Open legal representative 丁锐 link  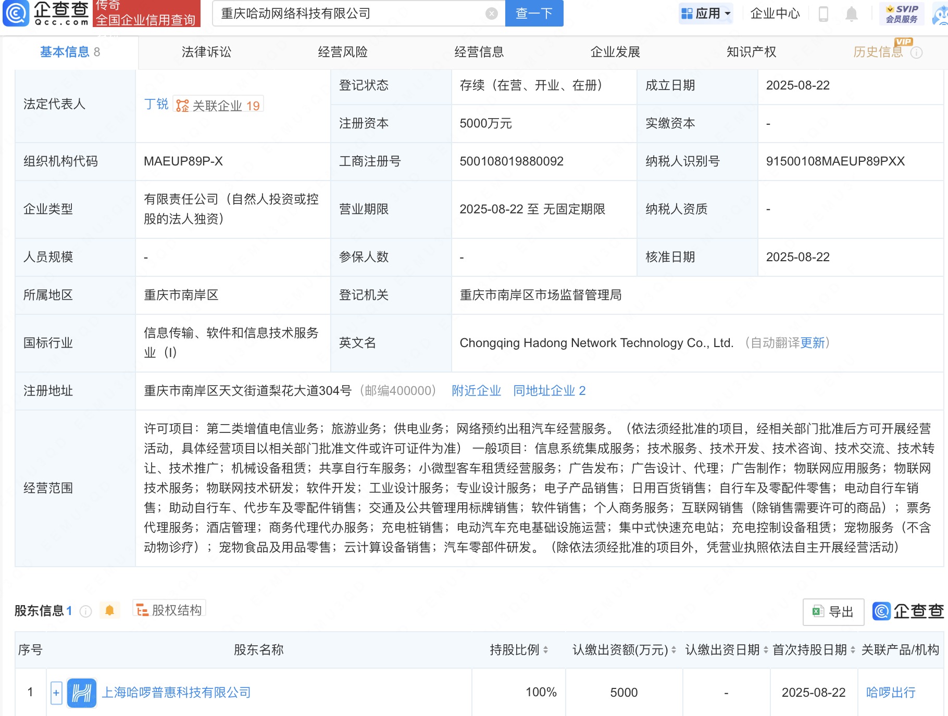(156, 104)
